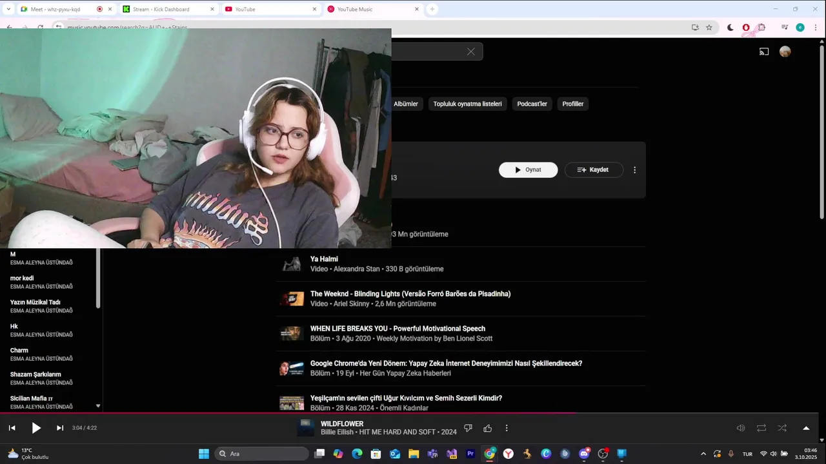The height and width of the screenshot is (464, 826).
Task: Click the dark mode moon extension
Action: tap(730, 28)
